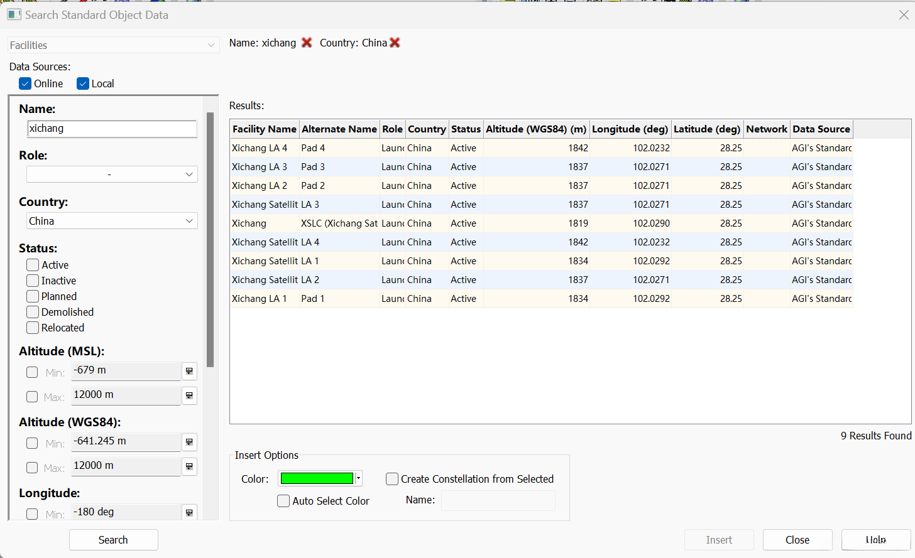Select the Pad 1 alternate name cell
915x558 pixels.
click(339, 299)
